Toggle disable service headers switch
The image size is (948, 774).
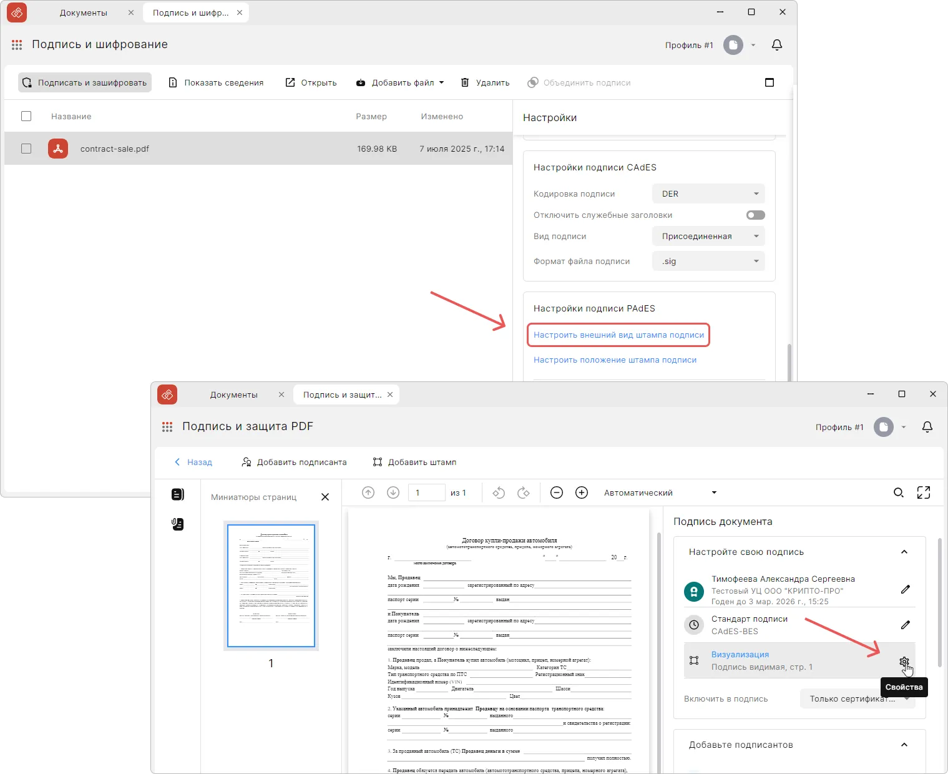tap(755, 215)
